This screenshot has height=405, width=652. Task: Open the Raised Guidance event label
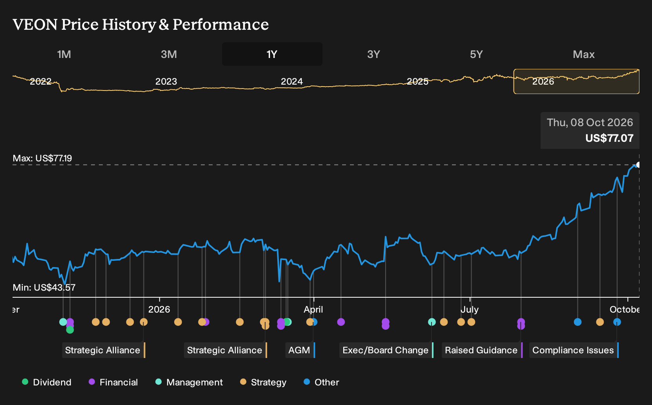[x=482, y=350]
